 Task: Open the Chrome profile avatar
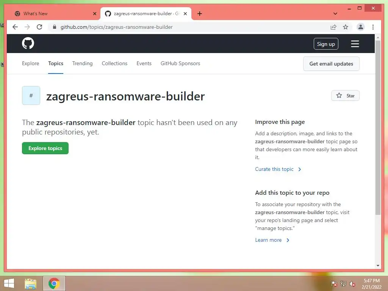pyautogui.click(x=361, y=27)
